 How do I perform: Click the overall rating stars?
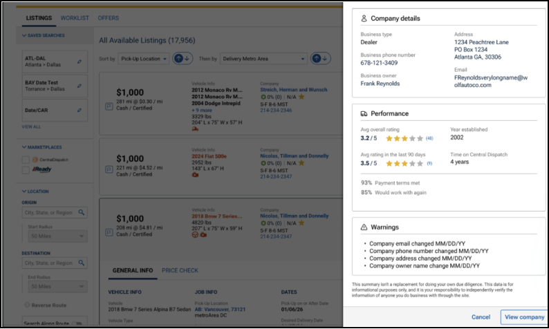point(402,138)
